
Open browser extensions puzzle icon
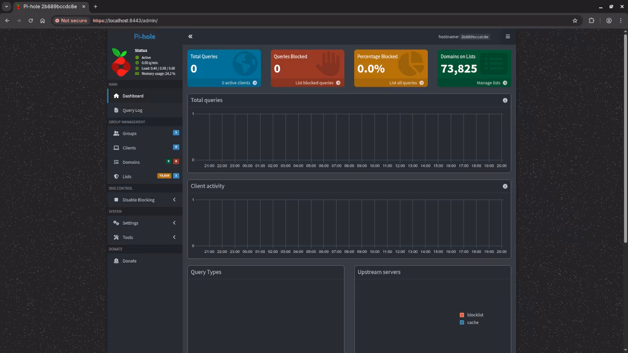[591, 21]
